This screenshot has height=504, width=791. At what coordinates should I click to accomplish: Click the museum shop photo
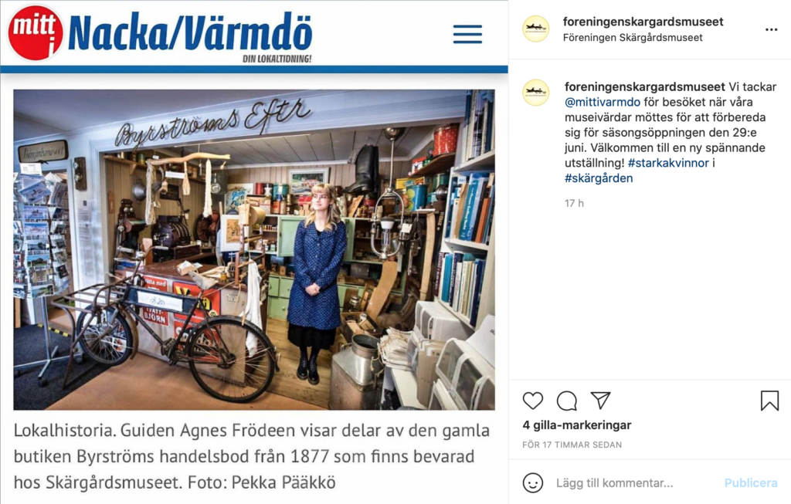254,249
